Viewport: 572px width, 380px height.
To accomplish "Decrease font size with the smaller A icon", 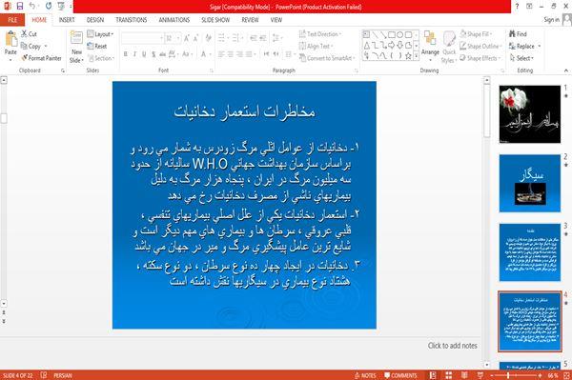I will (x=195, y=38).
